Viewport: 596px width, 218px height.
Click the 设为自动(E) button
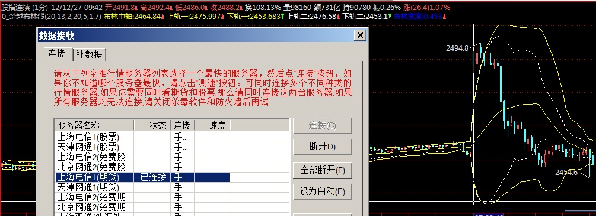tap(323, 191)
